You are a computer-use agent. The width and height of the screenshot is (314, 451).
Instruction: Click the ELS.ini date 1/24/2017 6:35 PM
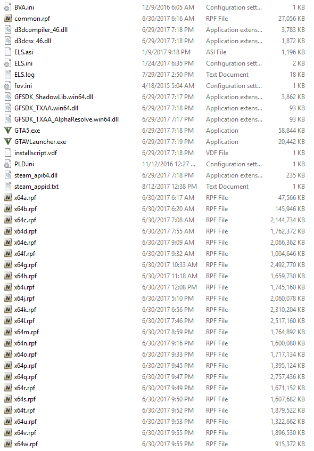tap(168, 63)
